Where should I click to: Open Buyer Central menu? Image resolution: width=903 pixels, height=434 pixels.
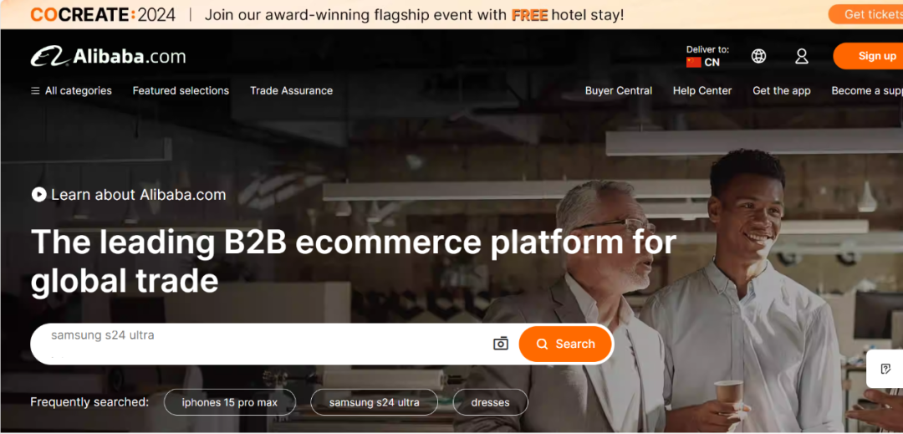point(619,90)
